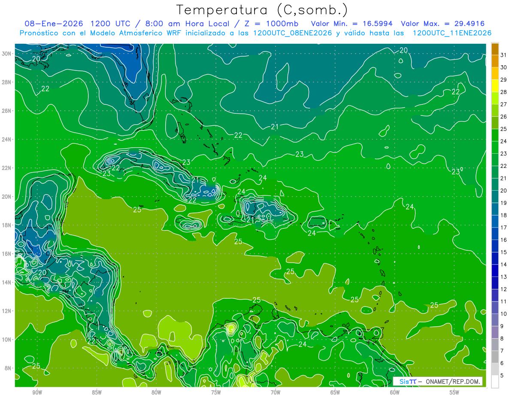The height and width of the screenshot is (398, 515).
Task: Click the color scale label 26
Action: coord(504,117)
